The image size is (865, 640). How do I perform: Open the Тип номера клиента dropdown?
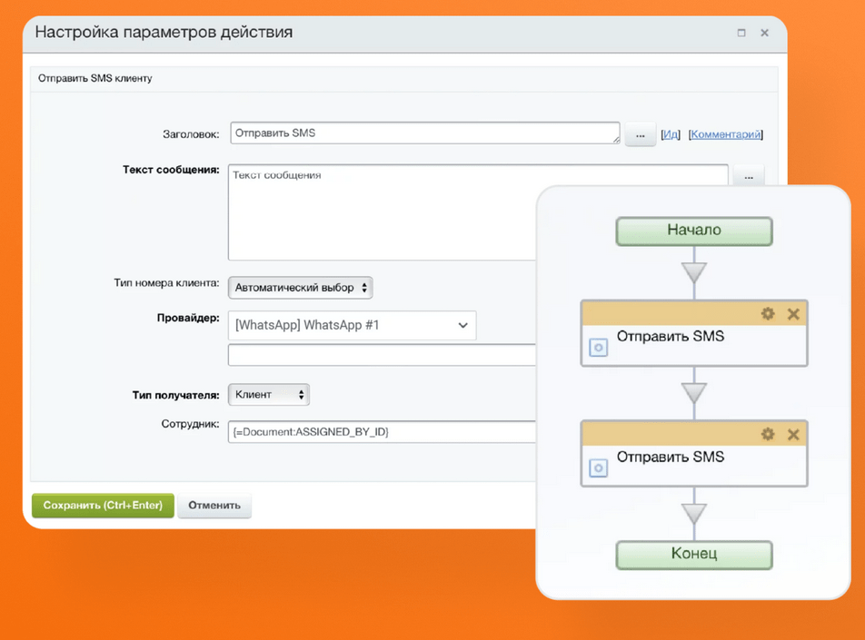click(300, 286)
